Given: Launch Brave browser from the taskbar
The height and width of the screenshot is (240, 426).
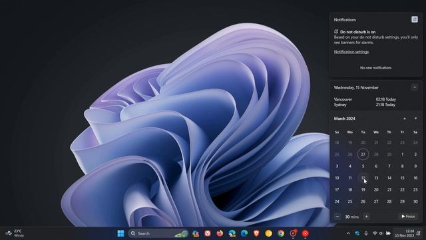Looking at the screenshot, I should click(256, 233).
